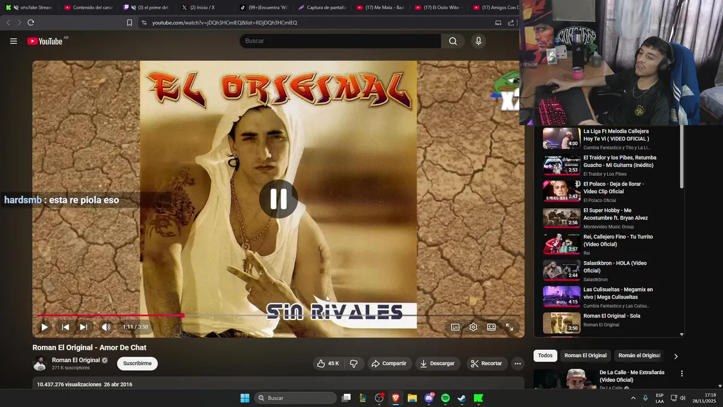
Task: Subscribe with the Suscribirme button
Action: pos(137,363)
